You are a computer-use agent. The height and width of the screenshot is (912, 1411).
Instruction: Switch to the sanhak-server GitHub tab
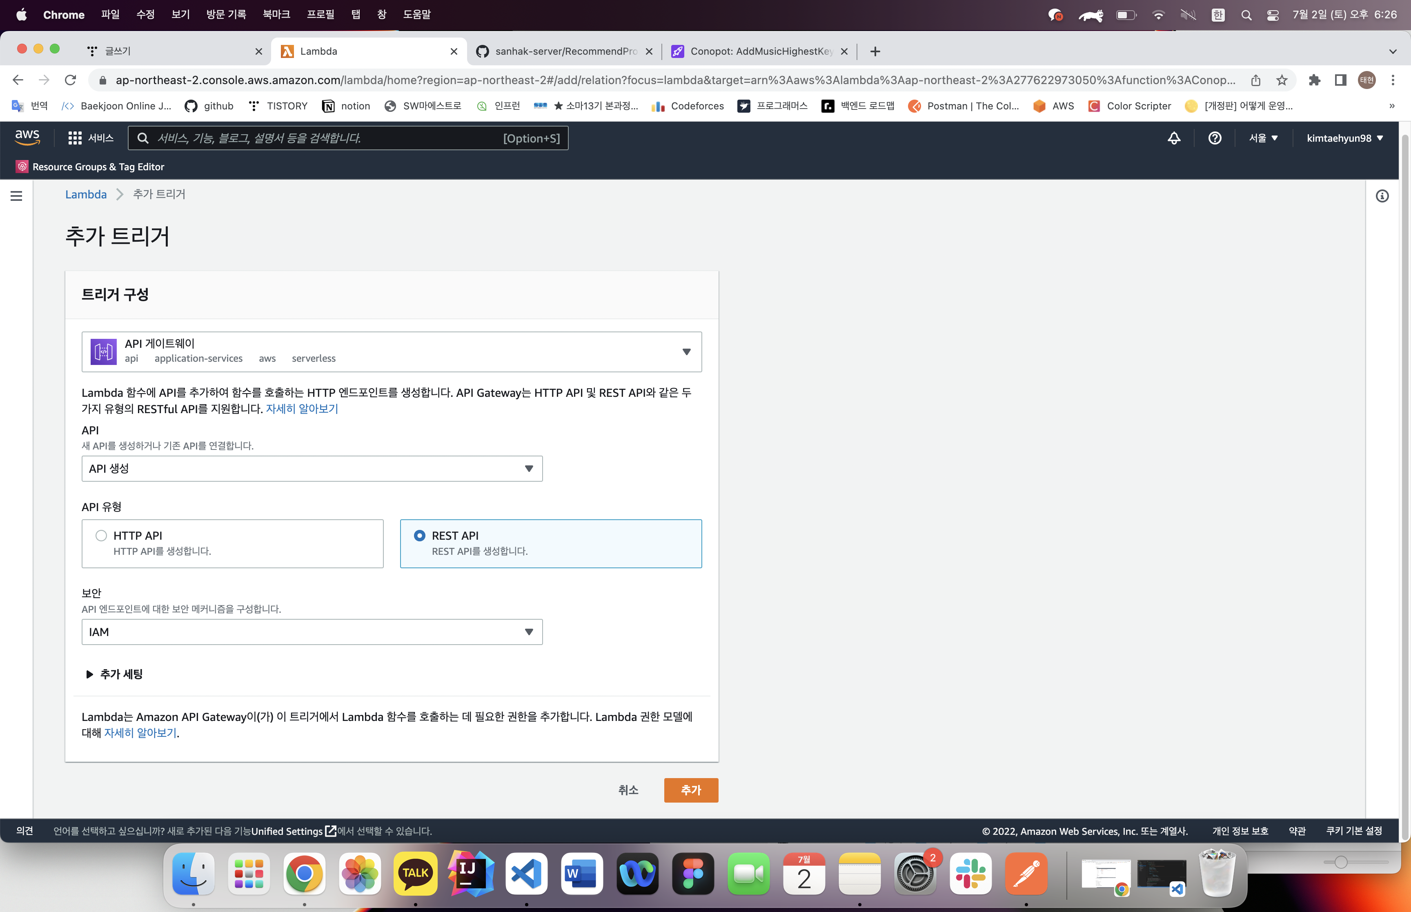[x=563, y=51]
